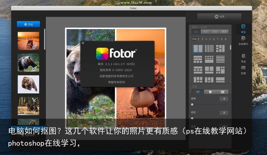Click the 圆角 value input field
This screenshot has height=155, width=267.
coord(224,98)
